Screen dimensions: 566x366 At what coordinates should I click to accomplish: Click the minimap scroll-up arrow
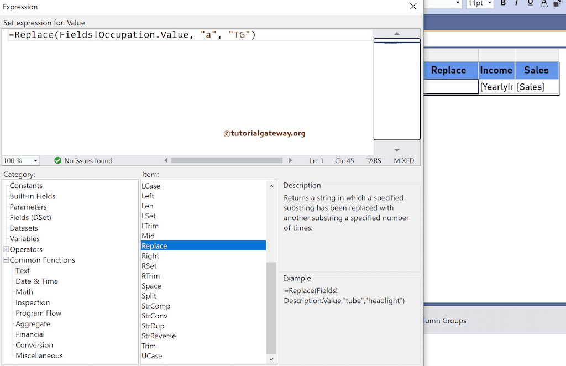click(x=396, y=33)
